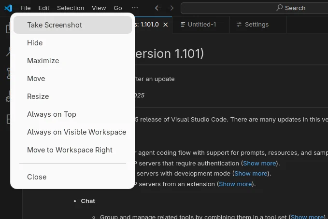Click the magnifier icon in Search box

tap(279, 8)
